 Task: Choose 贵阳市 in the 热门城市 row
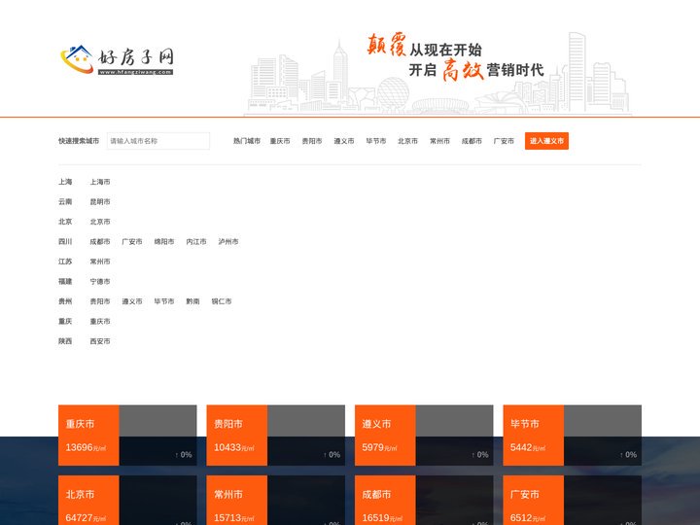(x=312, y=141)
